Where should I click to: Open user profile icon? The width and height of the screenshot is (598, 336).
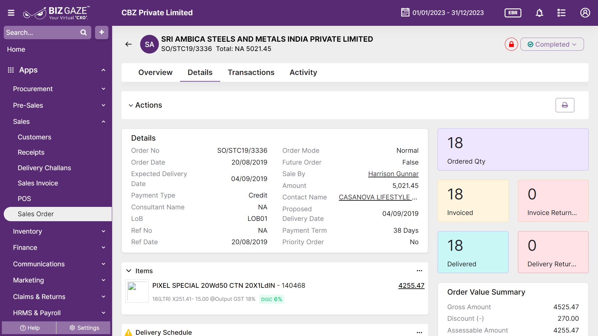click(x=585, y=13)
